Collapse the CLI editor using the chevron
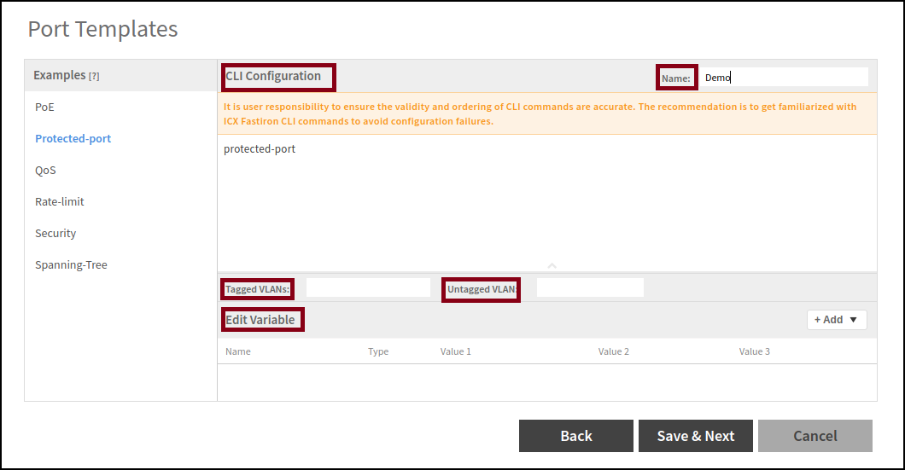This screenshot has width=905, height=470. click(552, 266)
